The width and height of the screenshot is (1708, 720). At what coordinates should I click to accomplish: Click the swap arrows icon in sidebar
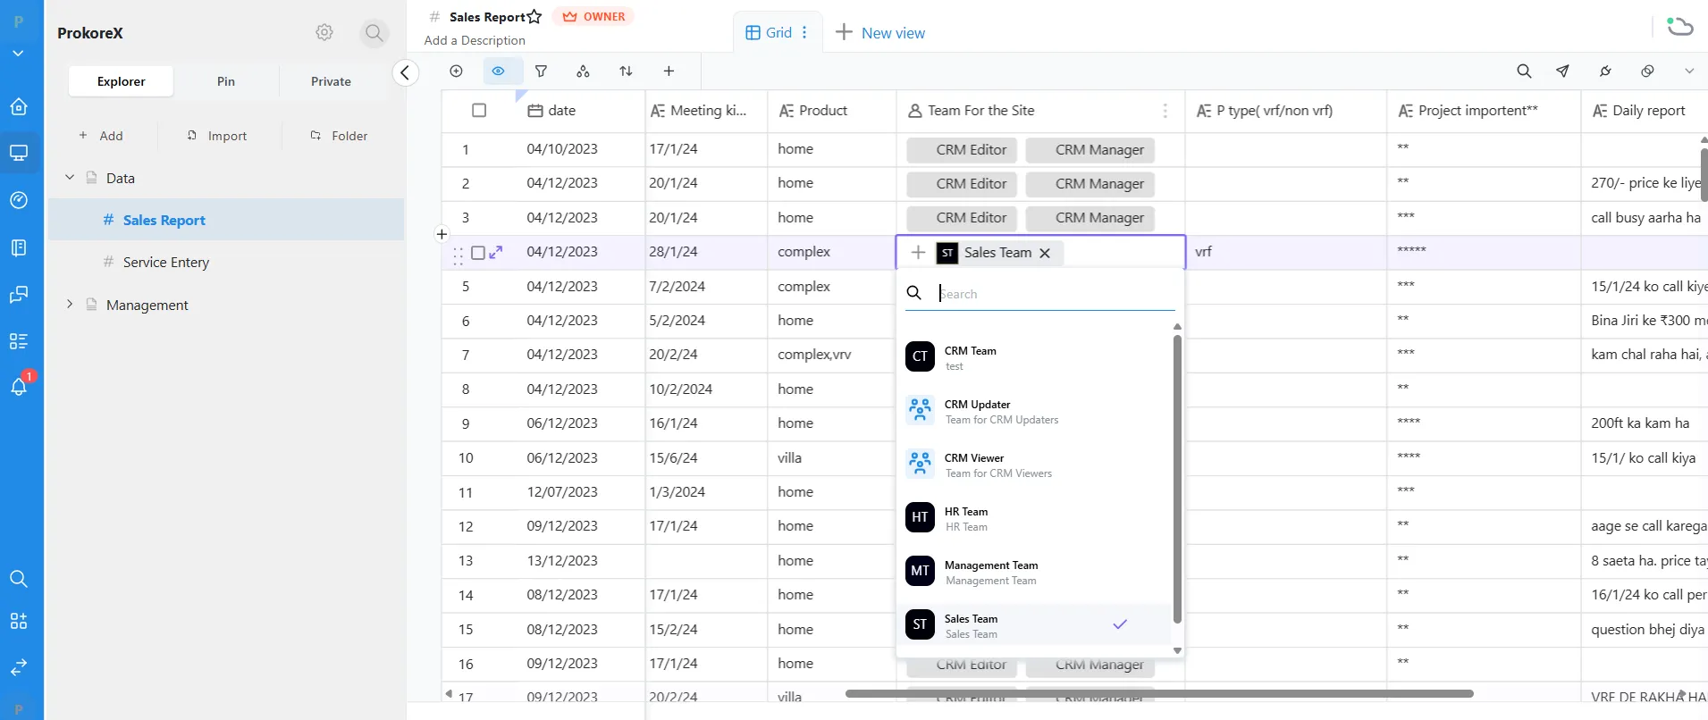19,666
